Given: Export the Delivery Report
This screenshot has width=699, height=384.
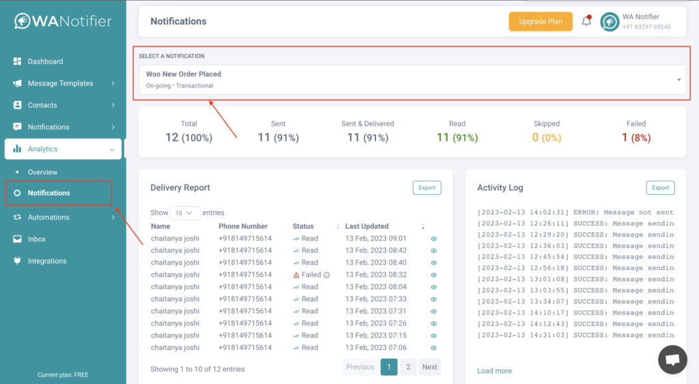Looking at the screenshot, I should pos(427,188).
